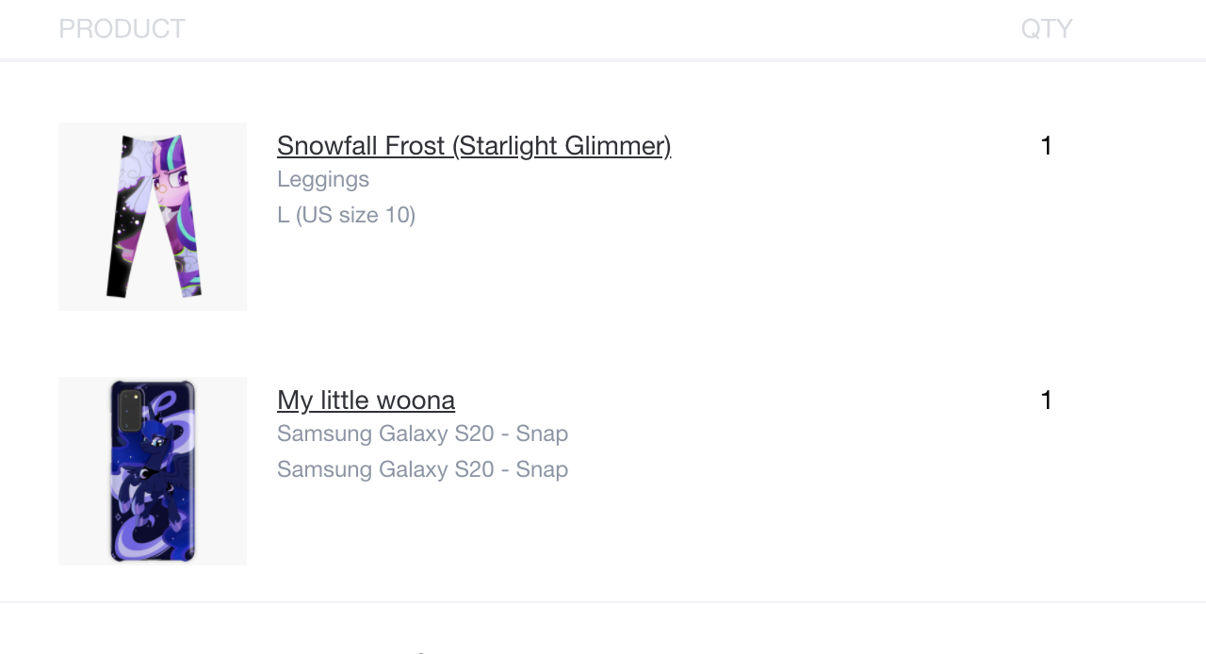
Task: Click the divider line below the phone case row
Action: (x=603, y=602)
